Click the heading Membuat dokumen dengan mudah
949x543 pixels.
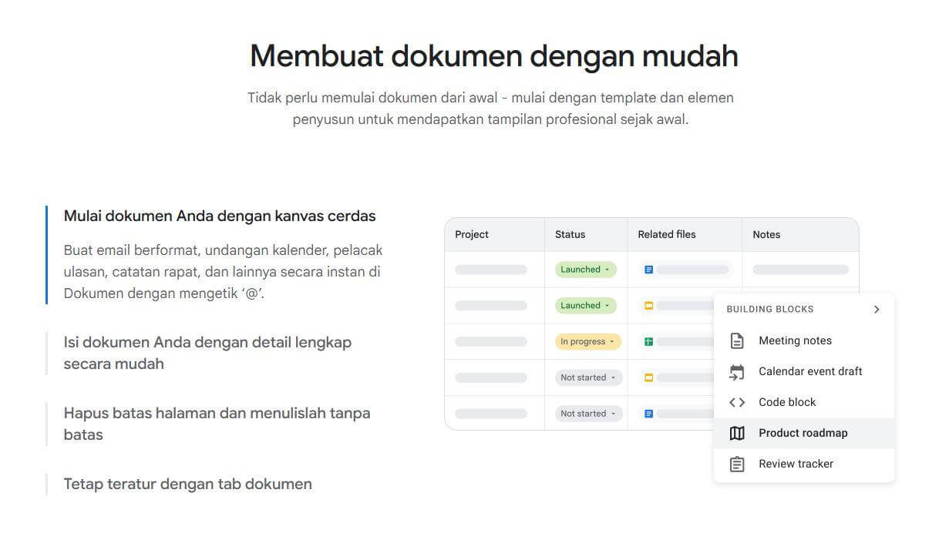pyautogui.click(x=493, y=55)
